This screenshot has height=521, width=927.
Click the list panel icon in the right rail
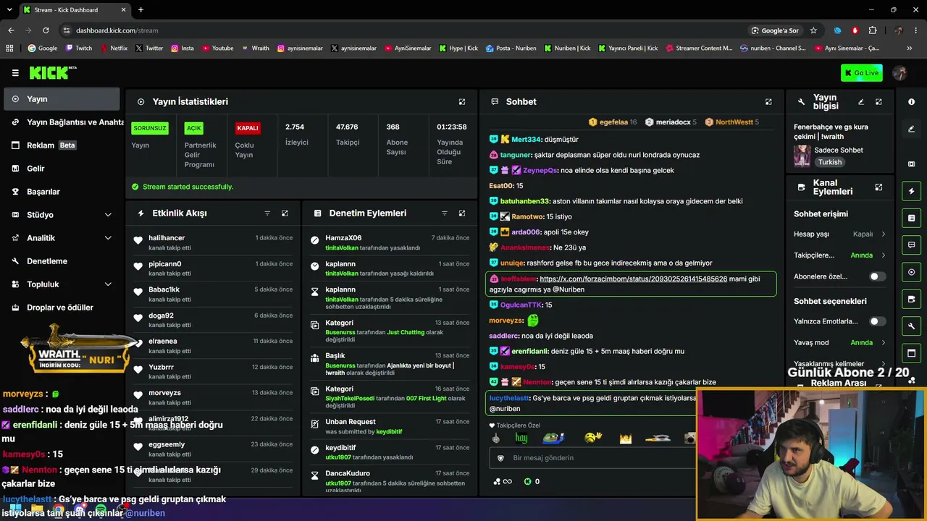(x=911, y=218)
